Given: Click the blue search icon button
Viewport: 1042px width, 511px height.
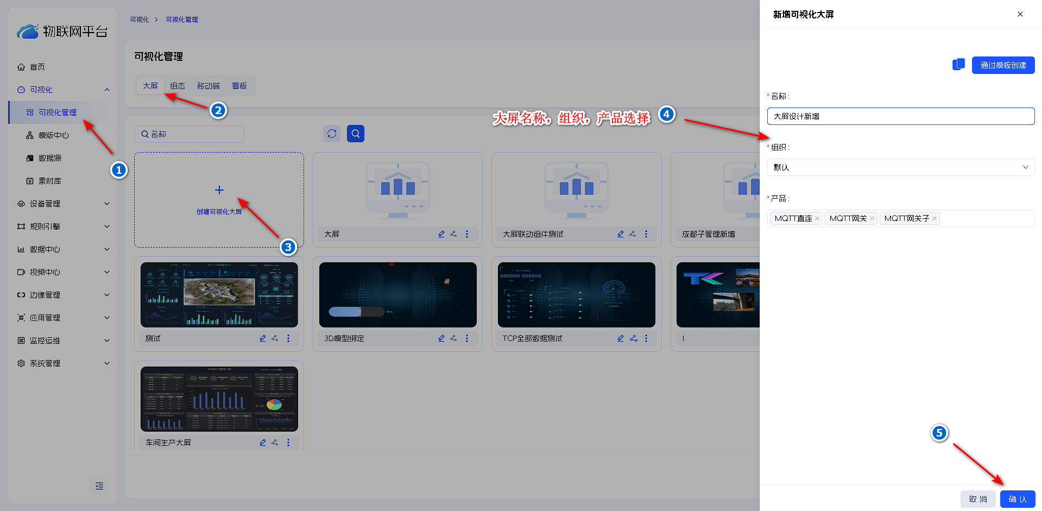Looking at the screenshot, I should (355, 134).
